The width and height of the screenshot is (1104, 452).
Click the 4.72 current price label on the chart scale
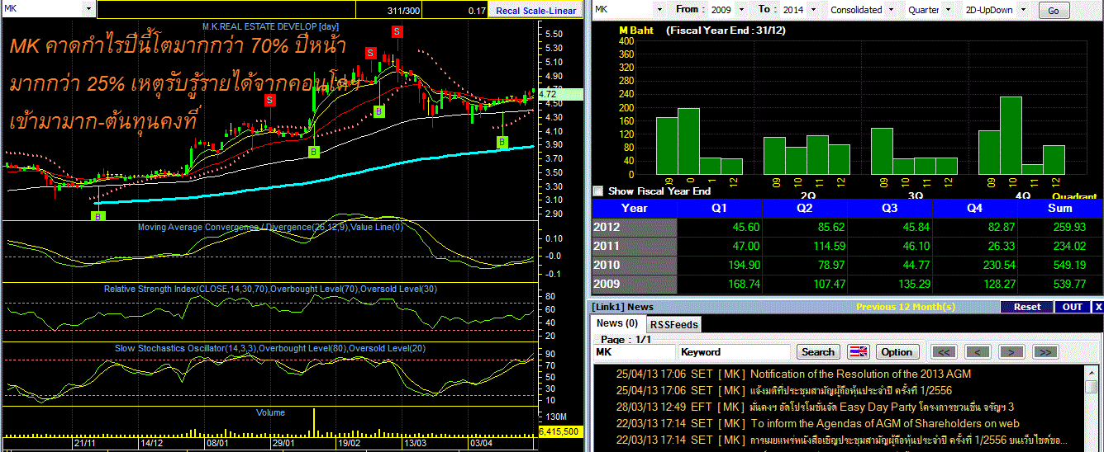tap(559, 95)
